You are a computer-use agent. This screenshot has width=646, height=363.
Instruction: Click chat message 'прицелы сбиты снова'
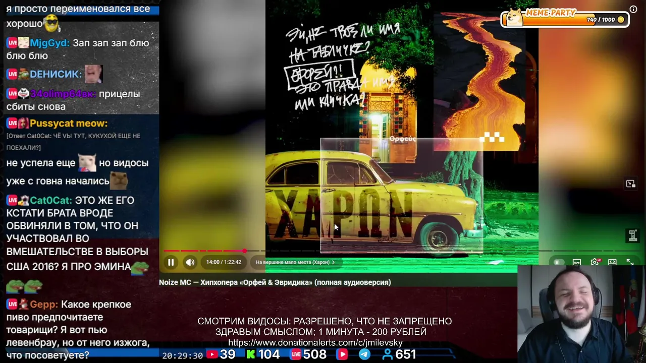(x=73, y=100)
